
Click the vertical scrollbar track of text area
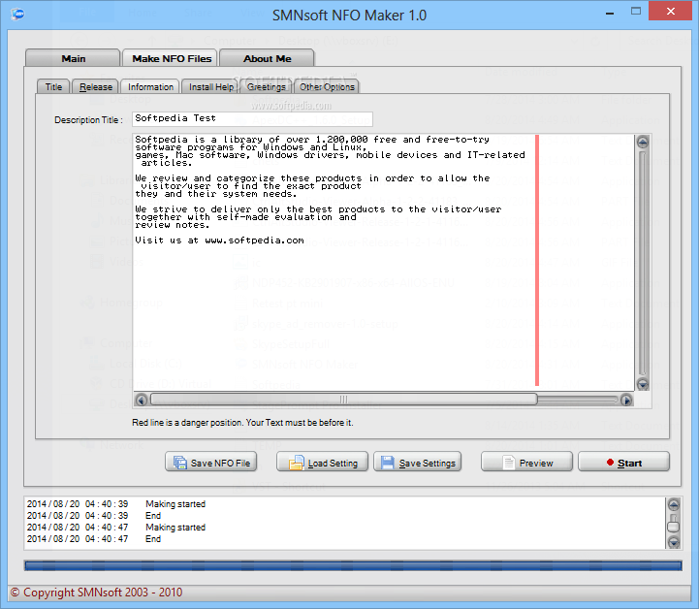[643, 263]
